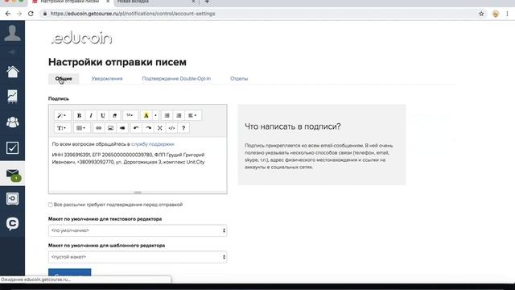Switch to Подтверждение Double-Opt-In tab
Image resolution: width=515 pixels, height=290 pixels.
pyautogui.click(x=176, y=79)
